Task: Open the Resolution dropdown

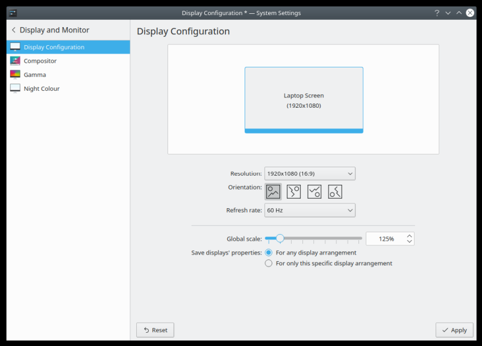Action: [310, 173]
